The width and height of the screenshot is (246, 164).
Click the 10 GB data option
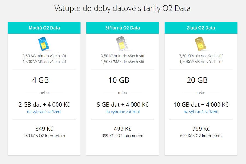119,80
